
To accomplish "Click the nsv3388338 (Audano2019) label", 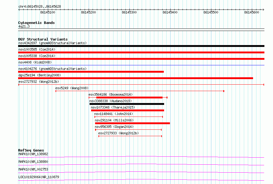I will (110, 101).
